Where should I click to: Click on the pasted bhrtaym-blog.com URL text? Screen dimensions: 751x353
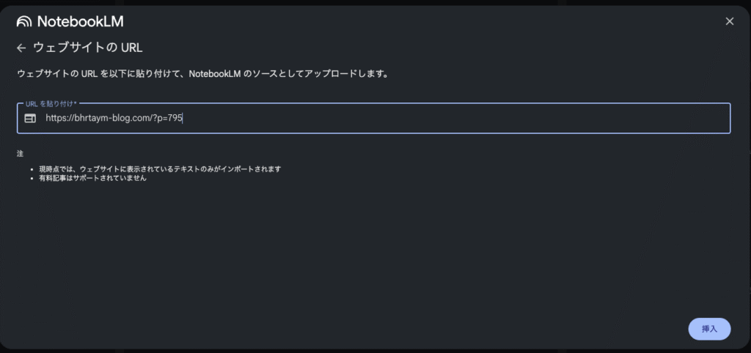coord(114,118)
